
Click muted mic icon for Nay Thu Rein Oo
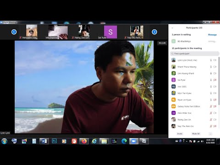click(211, 126)
